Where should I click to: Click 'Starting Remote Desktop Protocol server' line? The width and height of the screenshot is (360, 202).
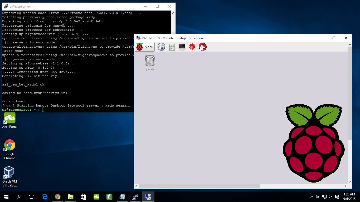point(66,105)
